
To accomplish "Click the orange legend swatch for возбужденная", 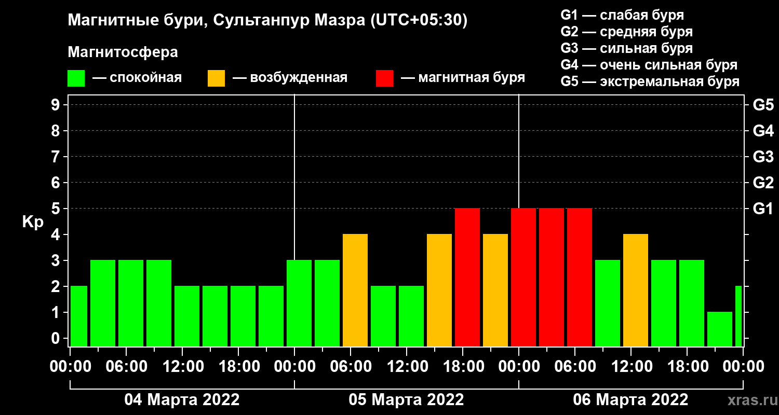I will pos(216,78).
